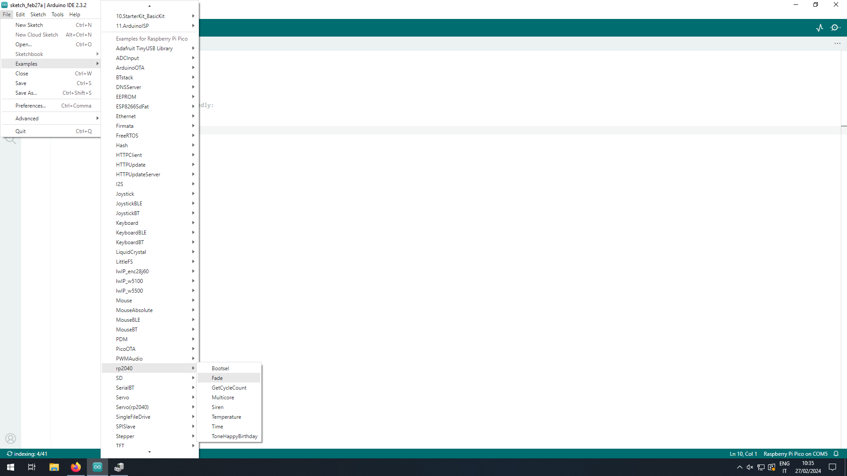Choose New Sketch from File menu
Image resolution: width=847 pixels, height=476 pixels.
coord(51,25)
